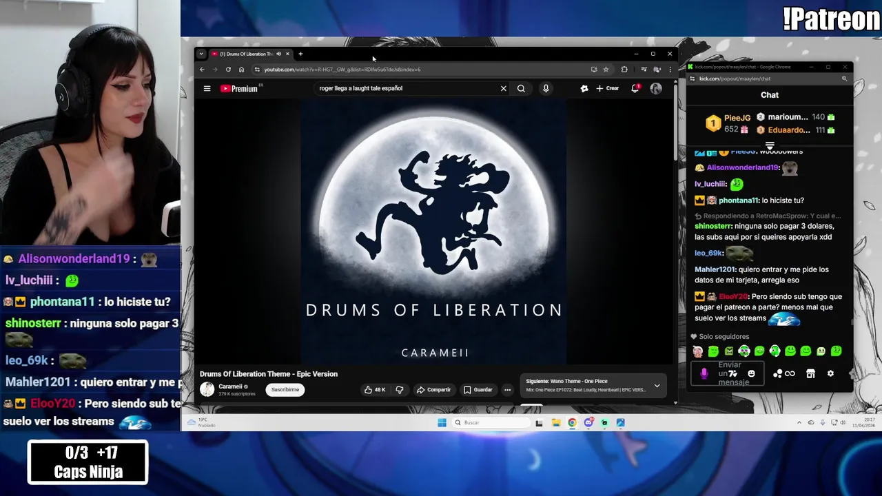The image size is (882, 496).
Task: Save the video with Guardar
Action: [x=478, y=390]
